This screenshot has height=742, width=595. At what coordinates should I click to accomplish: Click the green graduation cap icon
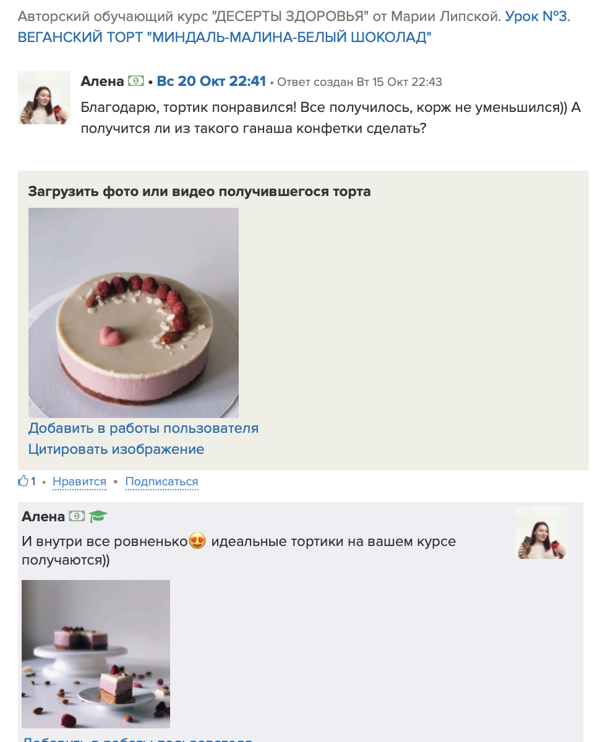98,516
